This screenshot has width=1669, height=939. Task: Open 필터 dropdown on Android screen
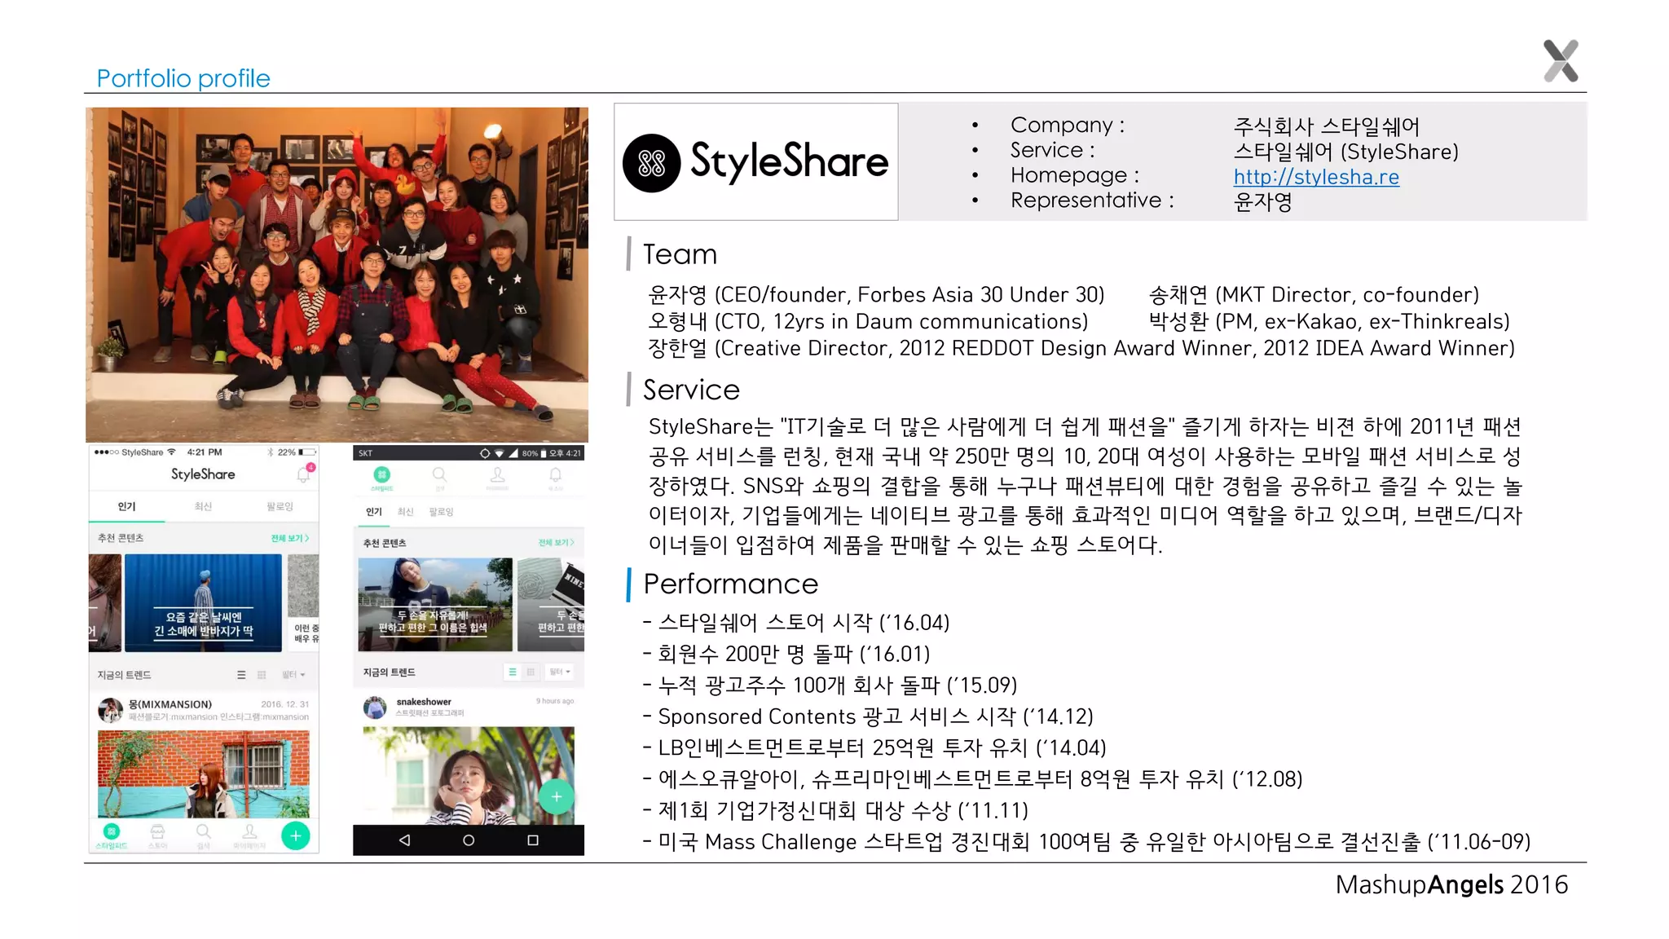[x=560, y=672]
